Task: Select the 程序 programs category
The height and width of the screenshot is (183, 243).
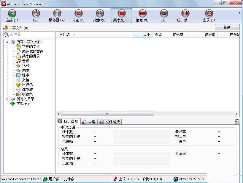Action: point(26,75)
